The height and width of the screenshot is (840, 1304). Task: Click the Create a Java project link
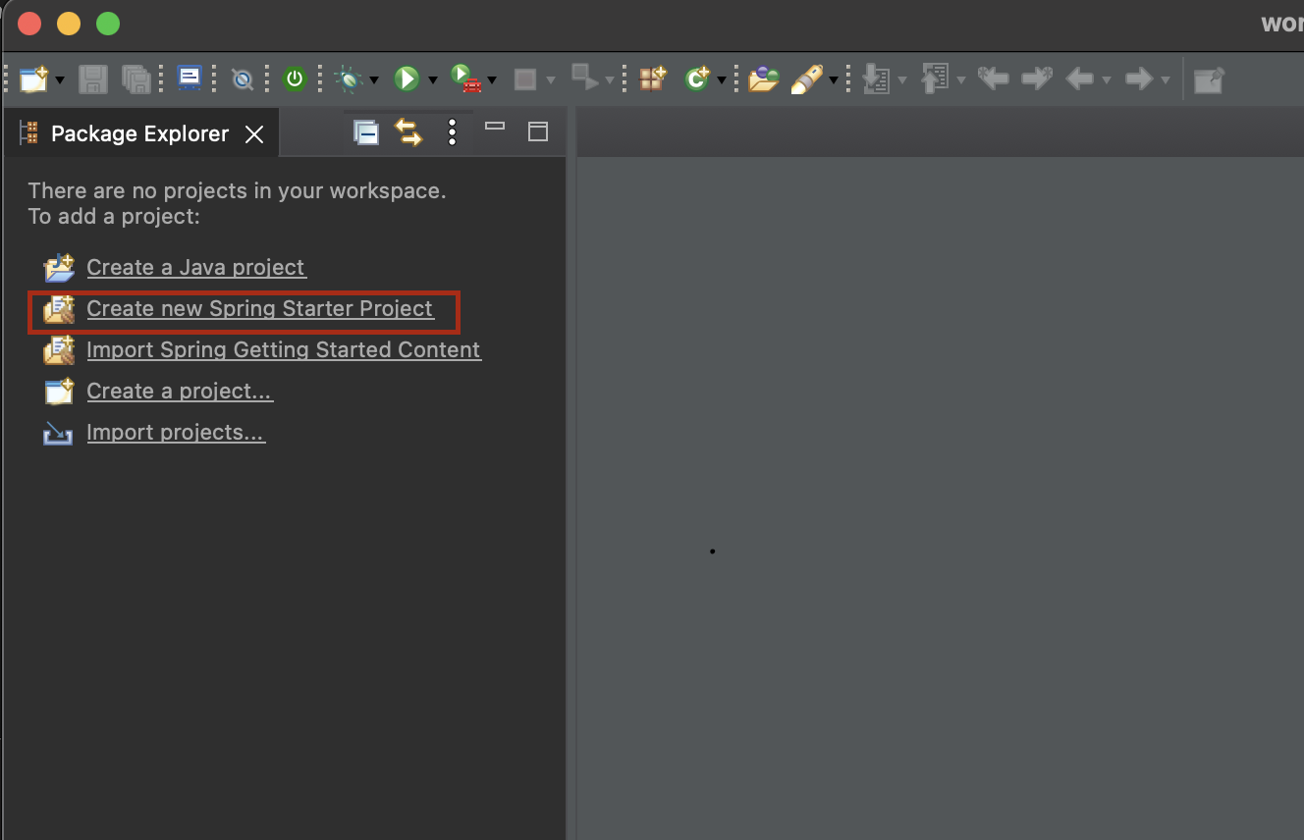[196, 267]
